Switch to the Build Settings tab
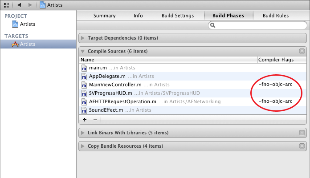 click(x=178, y=16)
